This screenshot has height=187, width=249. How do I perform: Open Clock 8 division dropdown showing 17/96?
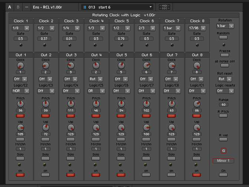tap(197, 28)
